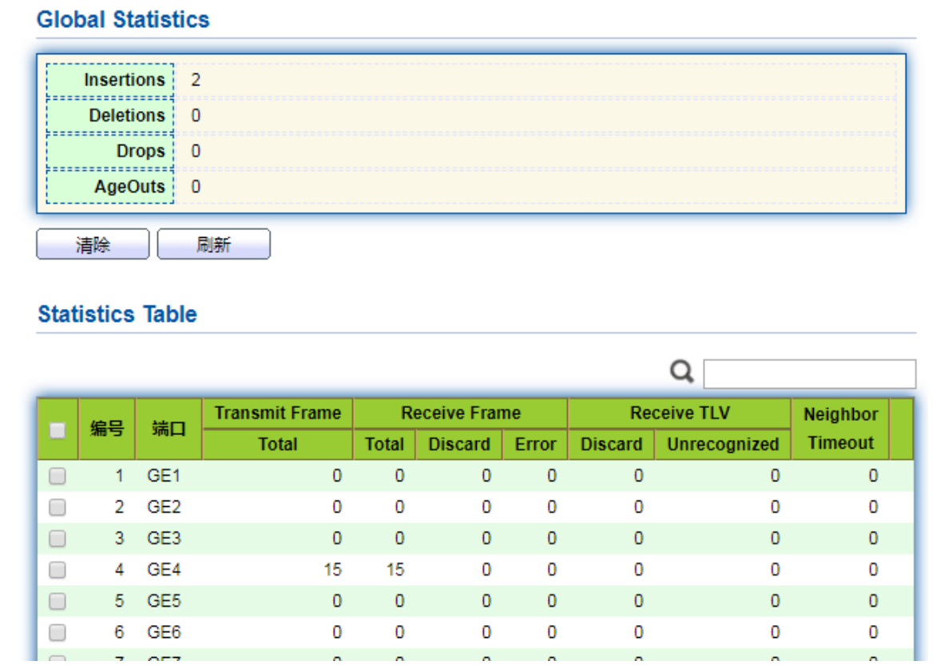Click the Transmit Frame Total column header
This screenshot has height=665, width=944.
[x=277, y=445]
